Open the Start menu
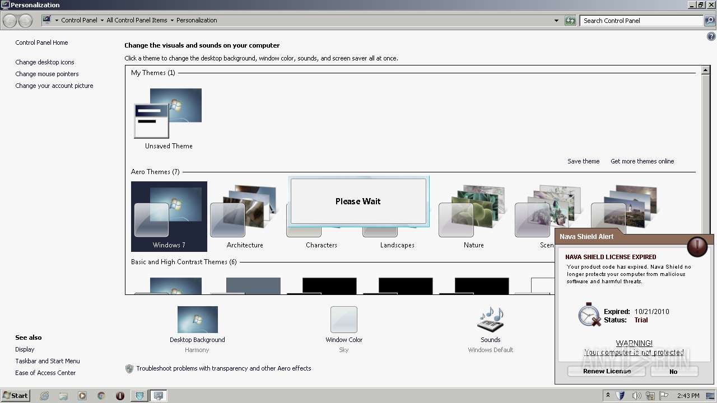Viewport: 717px width, 403px height. [x=16, y=396]
